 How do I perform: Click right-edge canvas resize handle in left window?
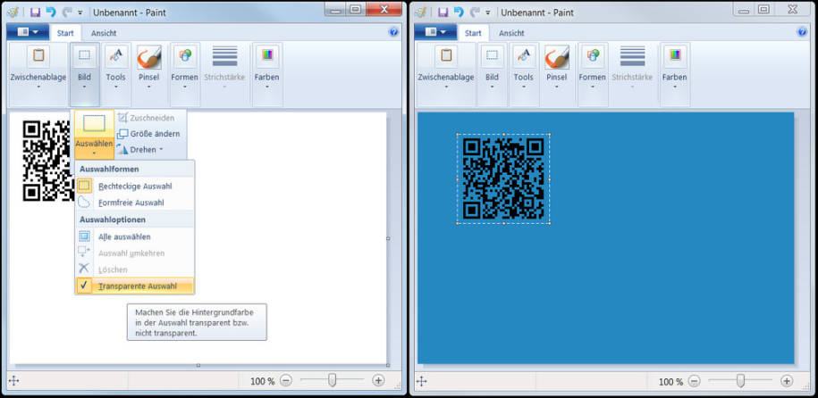click(388, 238)
